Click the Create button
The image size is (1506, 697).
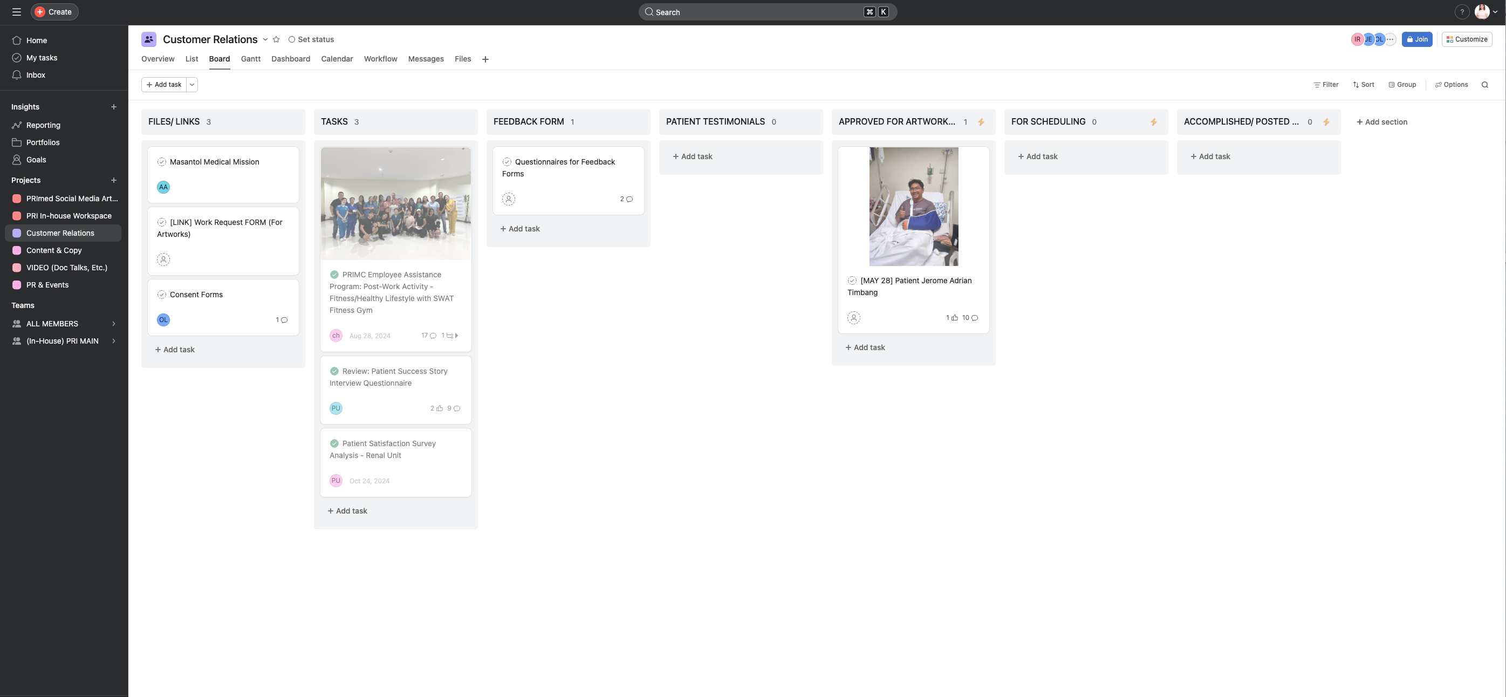coord(54,12)
